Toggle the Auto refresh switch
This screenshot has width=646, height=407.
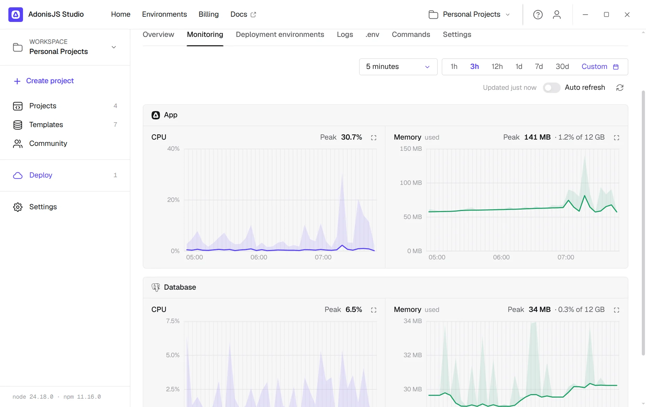click(x=552, y=88)
